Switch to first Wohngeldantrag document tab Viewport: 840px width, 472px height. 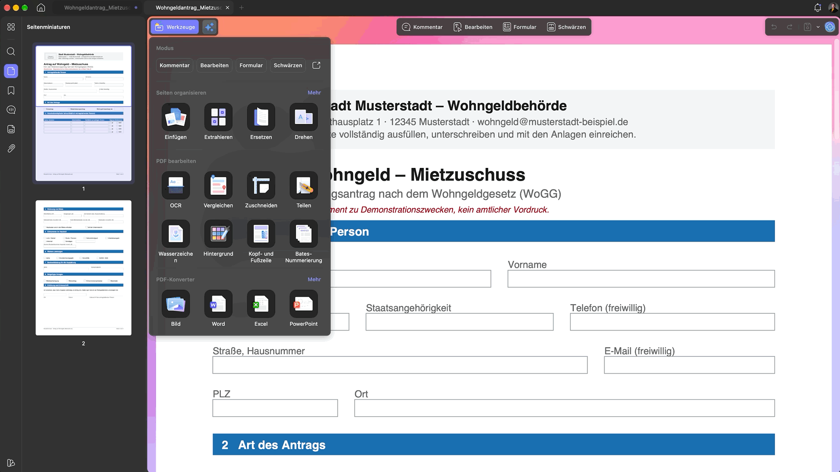coord(97,7)
